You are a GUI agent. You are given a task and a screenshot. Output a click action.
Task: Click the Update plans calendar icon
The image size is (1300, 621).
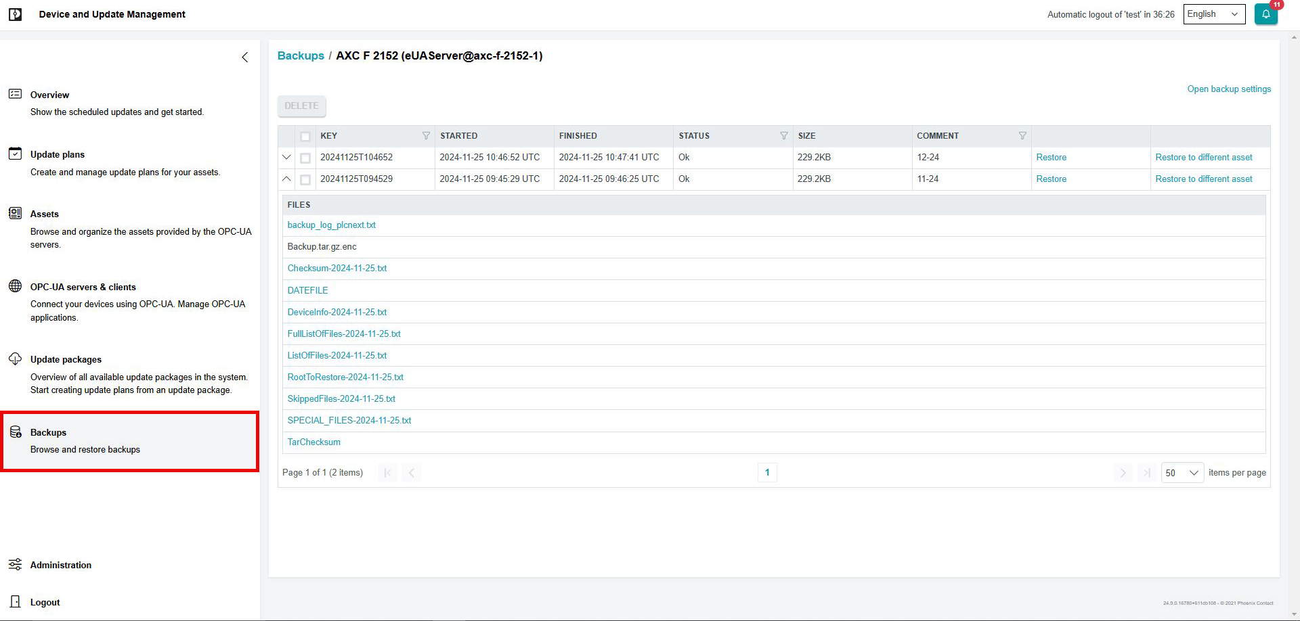pos(15,154)
